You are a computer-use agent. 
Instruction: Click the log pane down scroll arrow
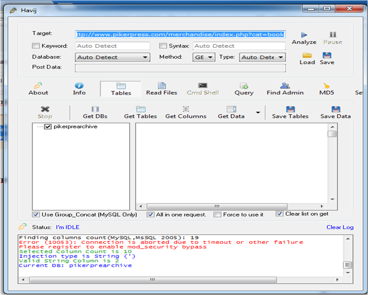coord(348,273)
